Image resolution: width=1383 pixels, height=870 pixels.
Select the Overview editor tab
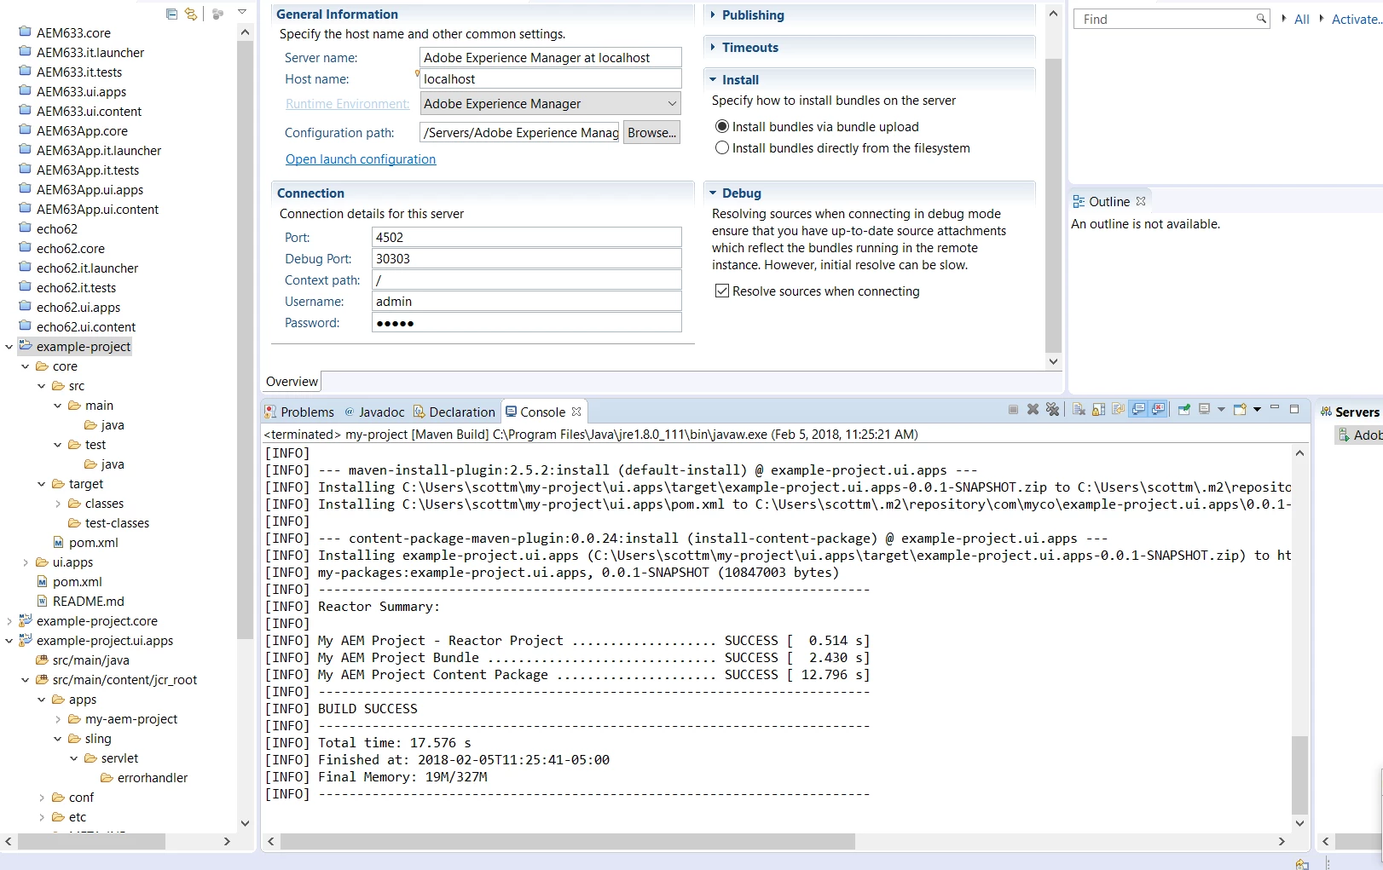tap(292, 382)
